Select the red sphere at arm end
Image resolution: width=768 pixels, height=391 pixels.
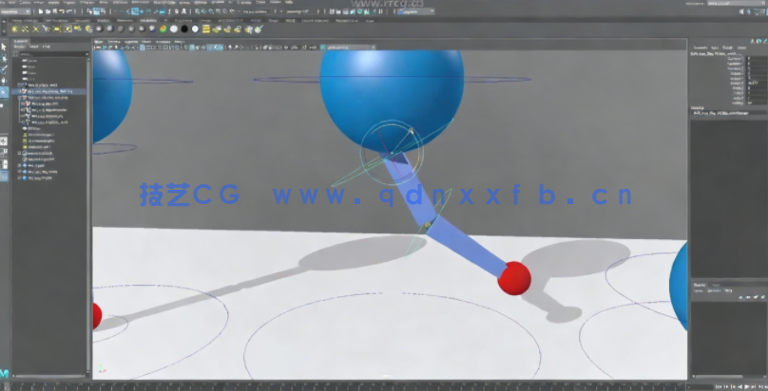click(x=514, y=278)
